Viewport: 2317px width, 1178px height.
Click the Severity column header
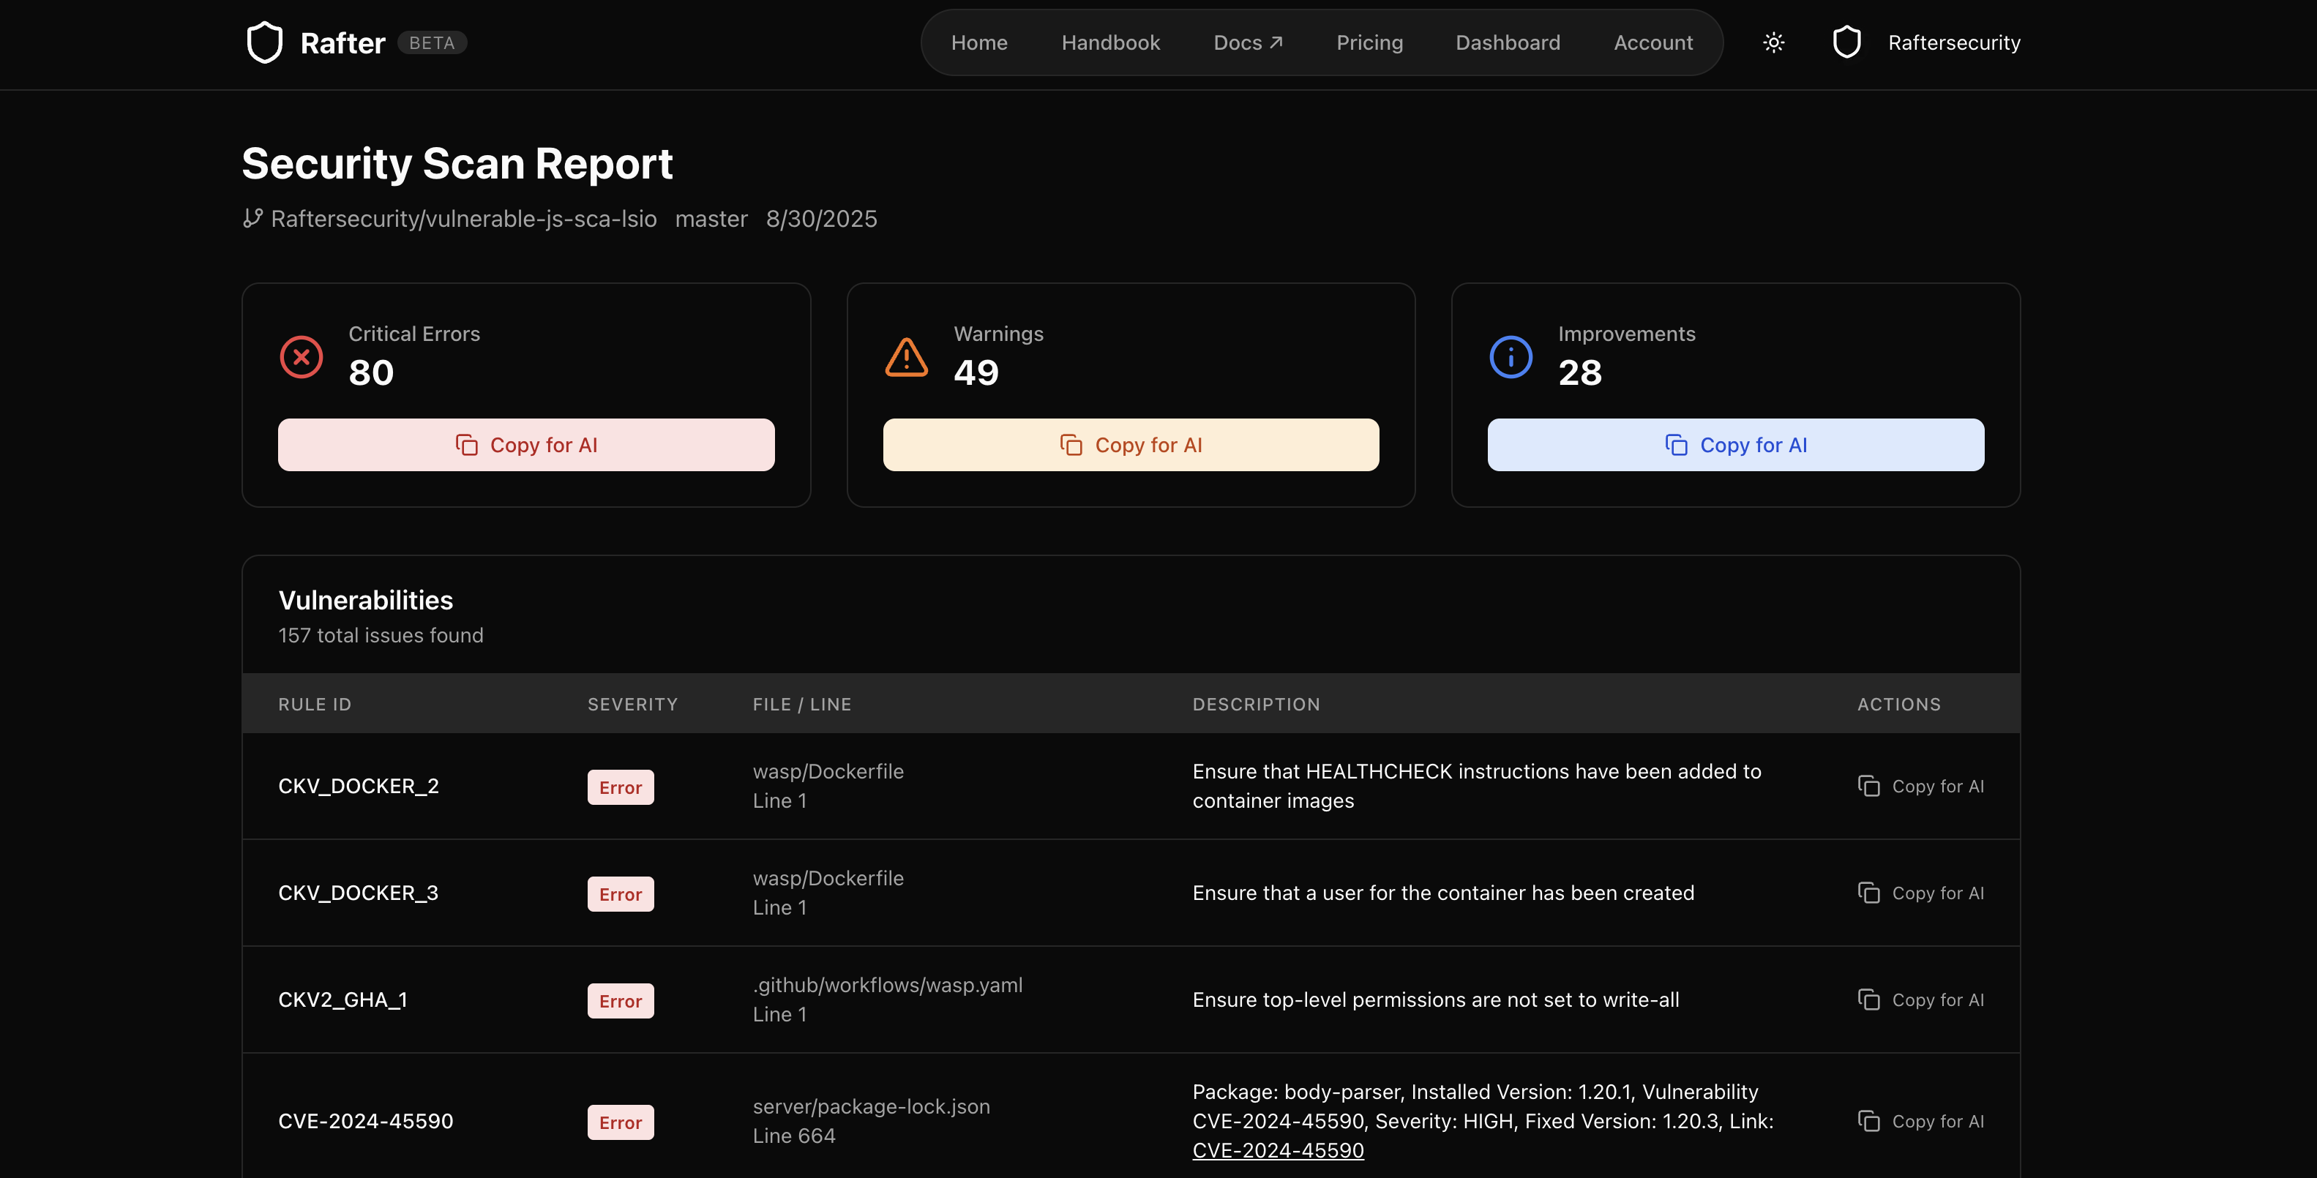point(632,704)
